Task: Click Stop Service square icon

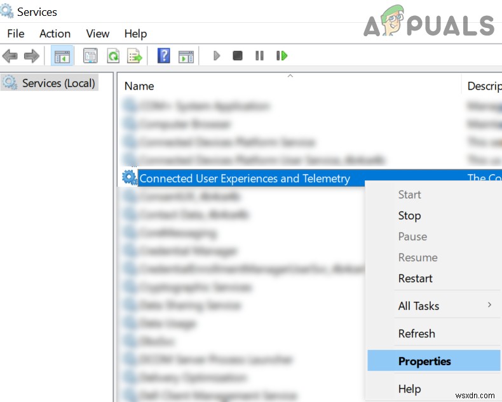Action: pyautogui.click(x=237, y=56)
